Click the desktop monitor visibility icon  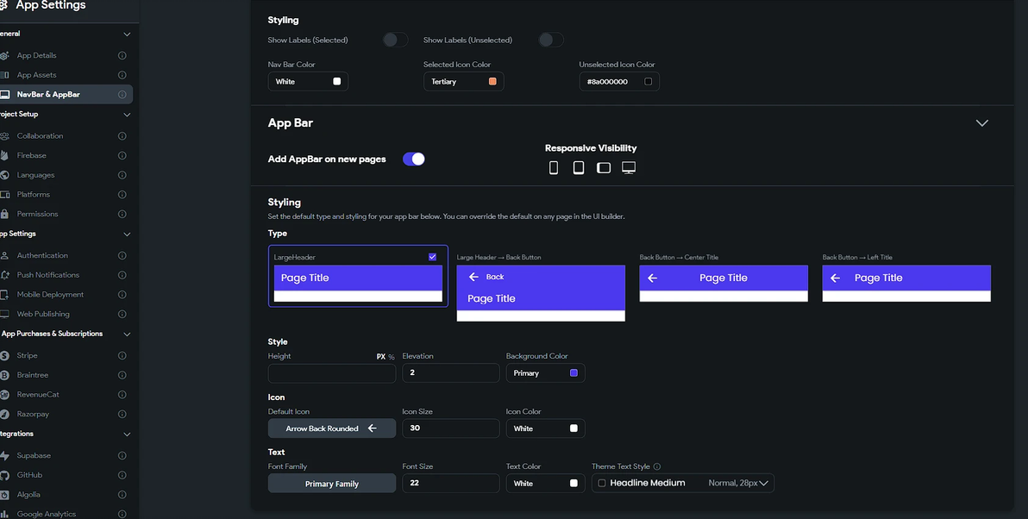point(629,167)
